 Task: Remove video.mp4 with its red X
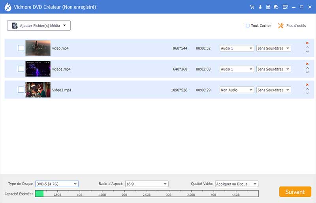tap(307, 43)
